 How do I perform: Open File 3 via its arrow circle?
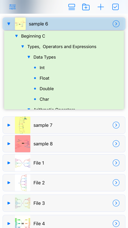pyautogui.click(x=116, y=203)
